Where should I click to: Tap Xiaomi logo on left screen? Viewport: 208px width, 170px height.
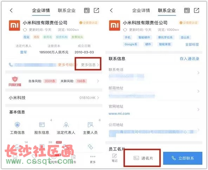[14, 25]
